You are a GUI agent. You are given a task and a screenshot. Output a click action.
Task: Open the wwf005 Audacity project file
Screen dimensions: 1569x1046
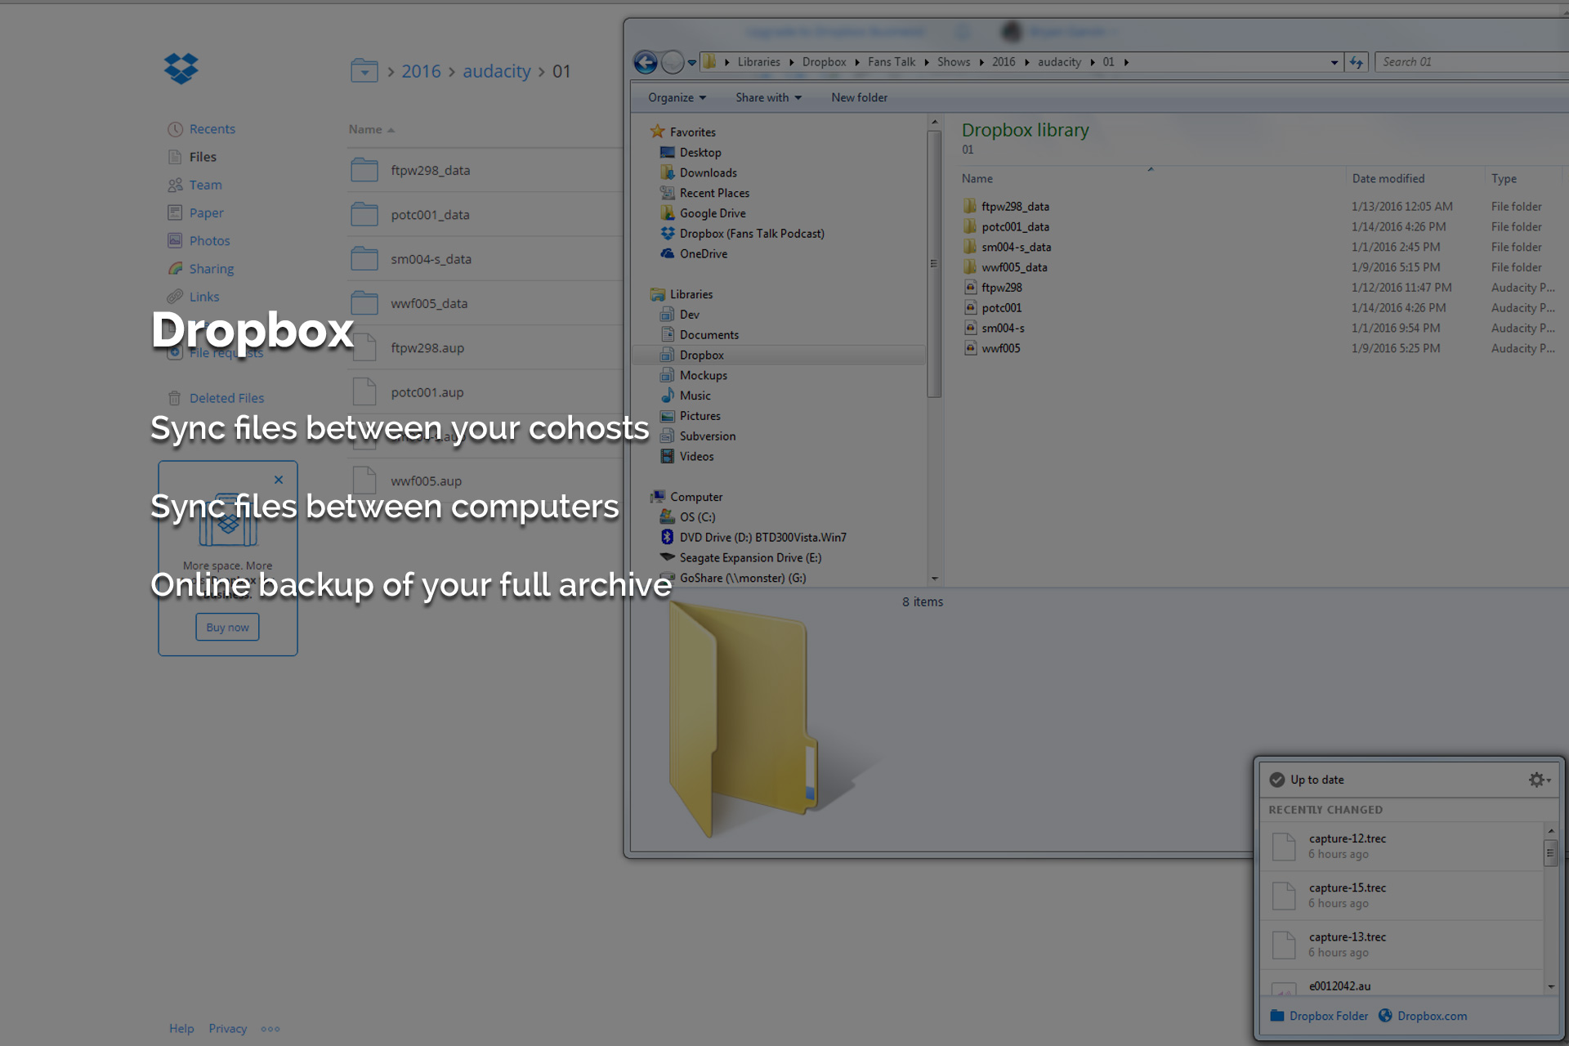(x=1000, y=348)
